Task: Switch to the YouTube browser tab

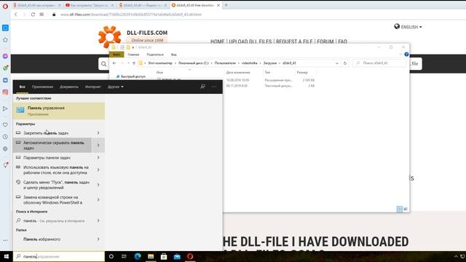Action: [x=90, y=5]
